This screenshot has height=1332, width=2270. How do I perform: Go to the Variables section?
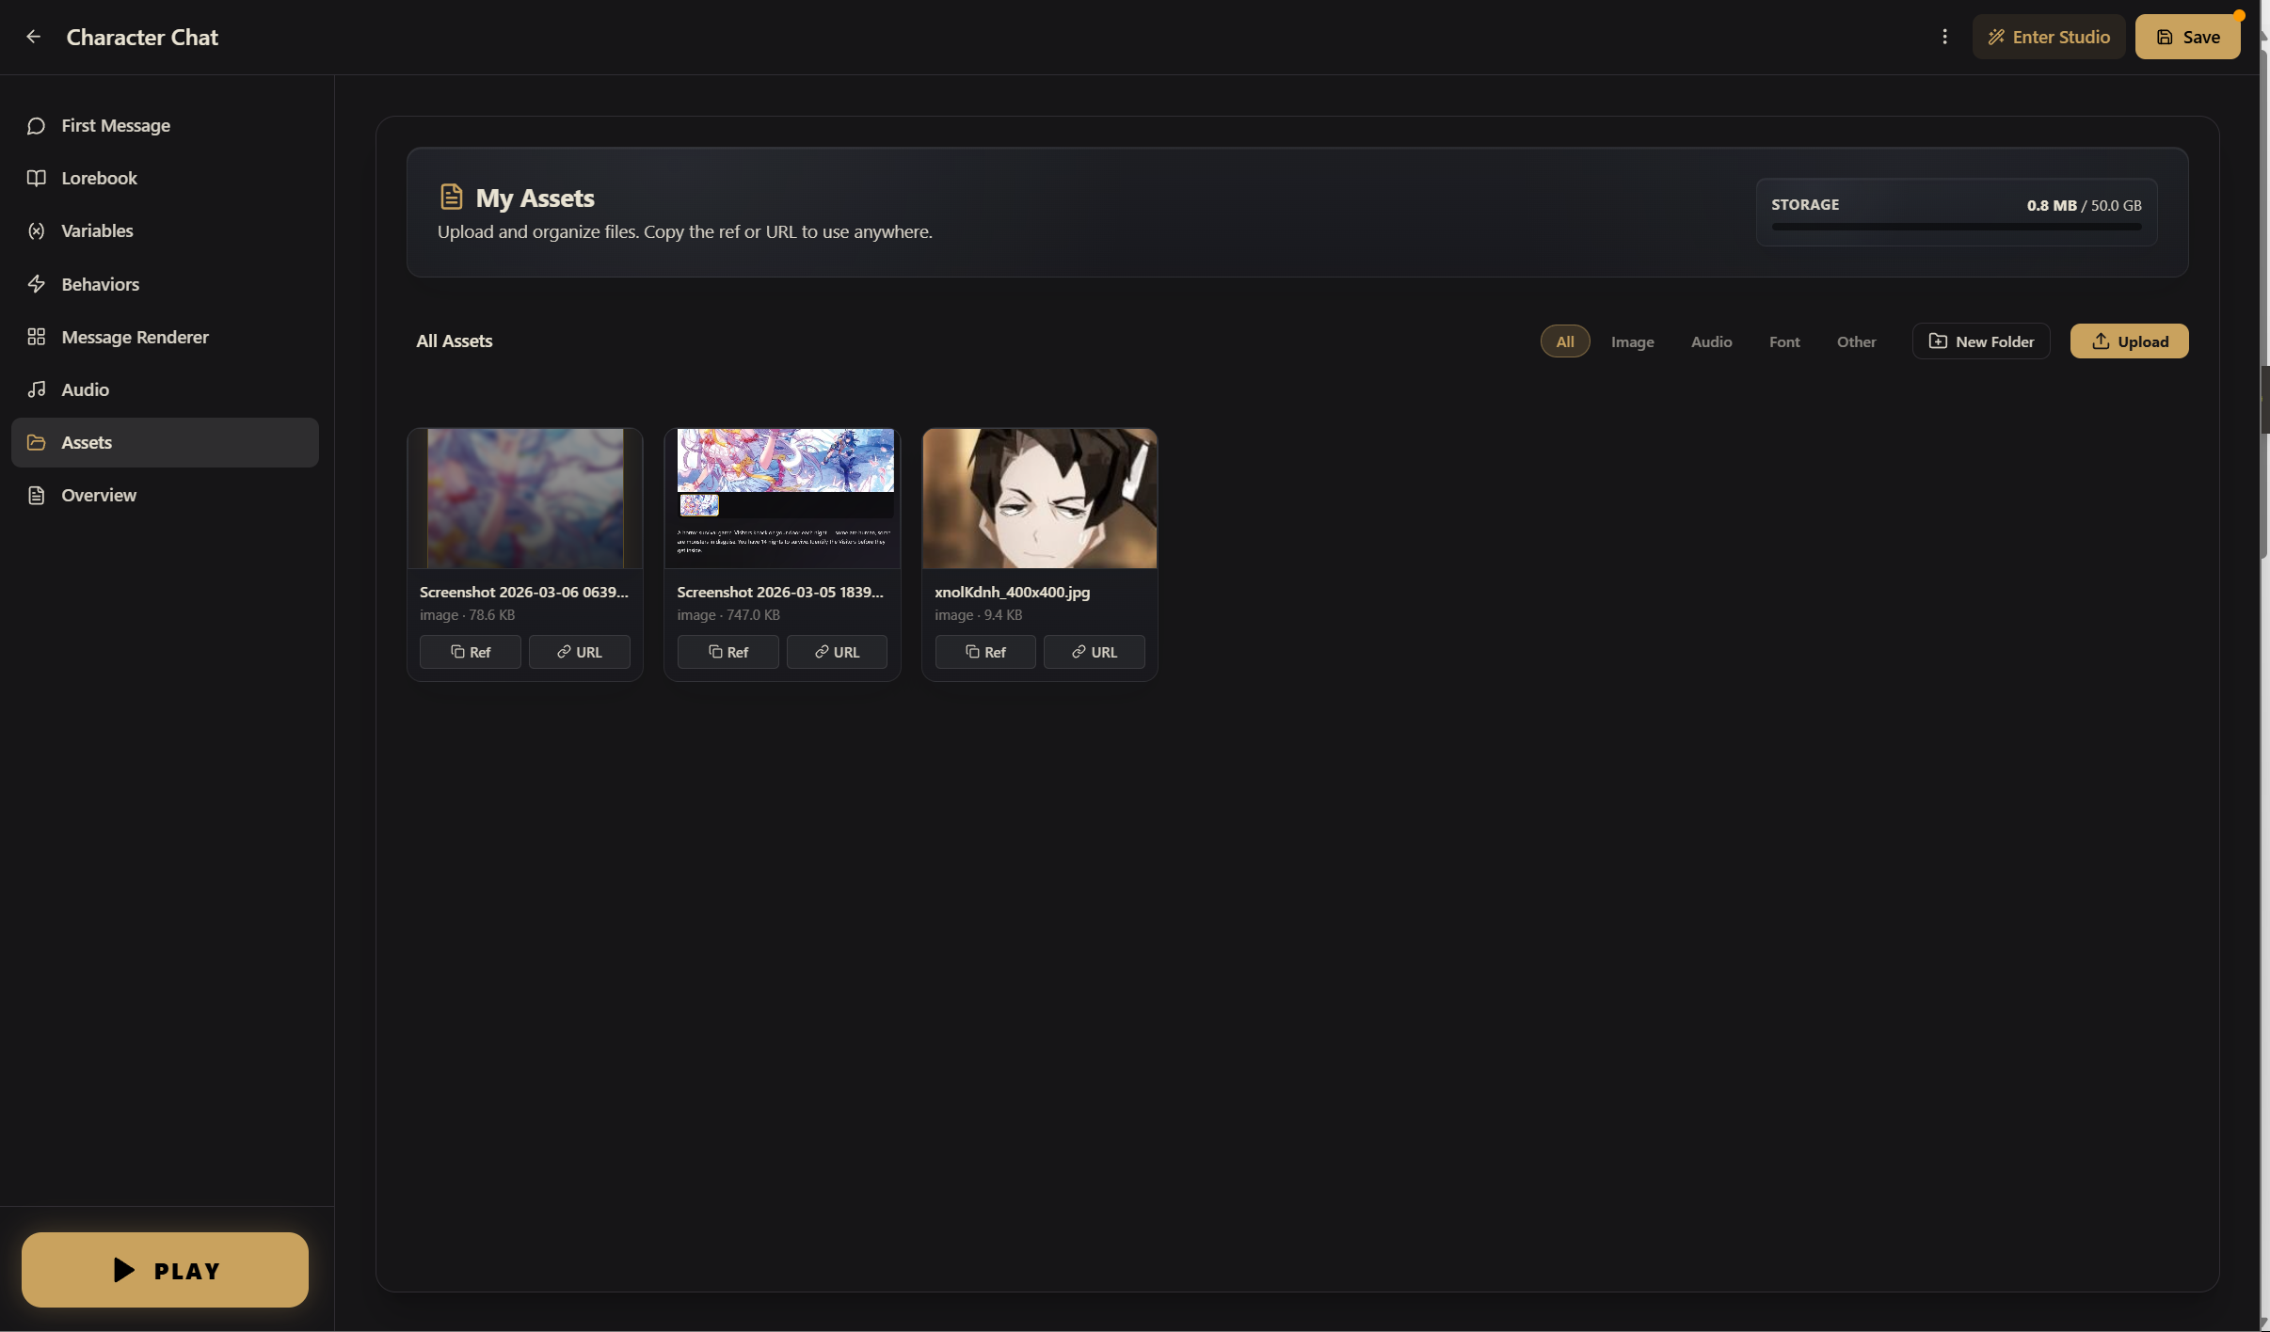(97, 231)
